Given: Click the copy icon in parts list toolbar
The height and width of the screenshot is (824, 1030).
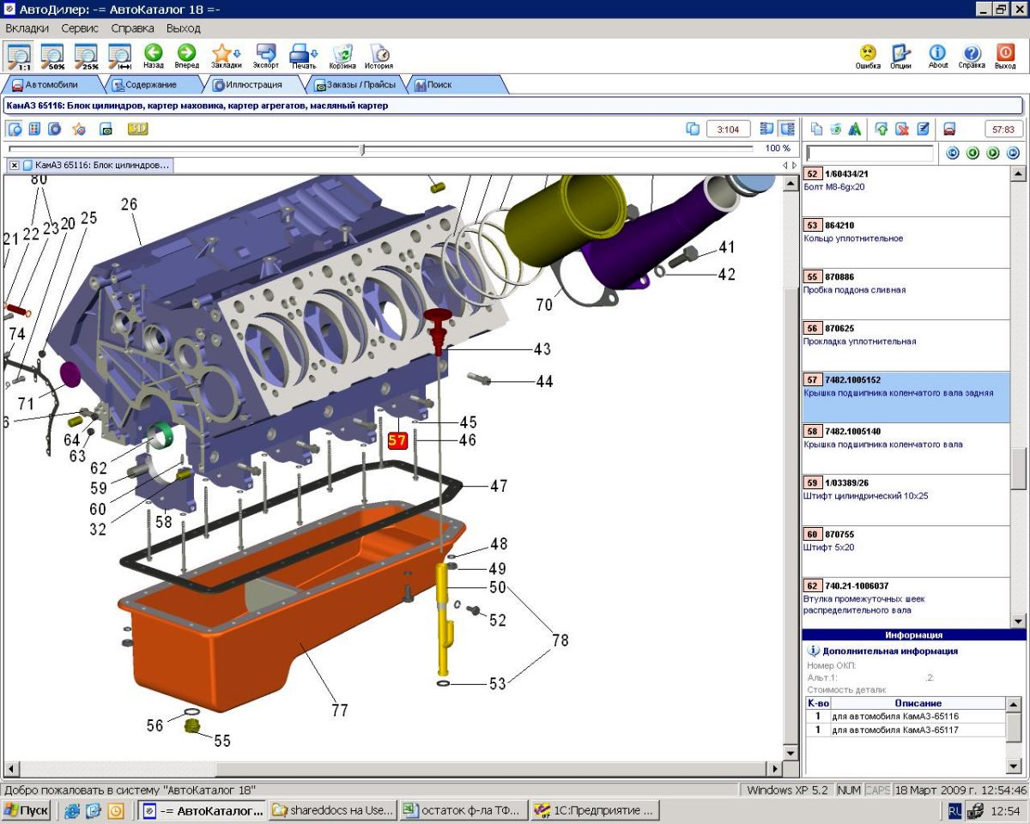Looking at the screenshot, I should pyautogui.click(x=816, y=130).
